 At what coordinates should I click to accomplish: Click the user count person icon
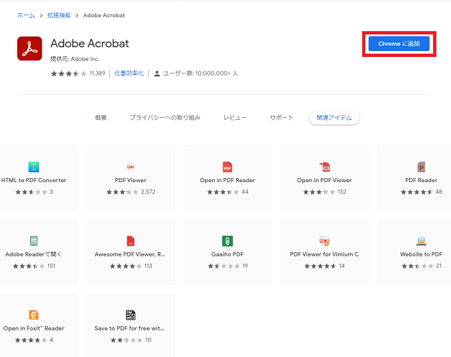157,74
